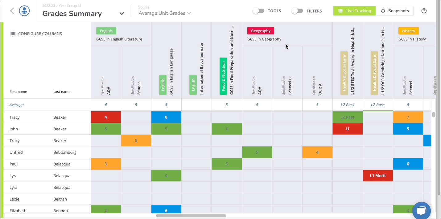441x219 pixels.
Task: Switch to the Snapshots tab
Action: click(x=395, y=11)
